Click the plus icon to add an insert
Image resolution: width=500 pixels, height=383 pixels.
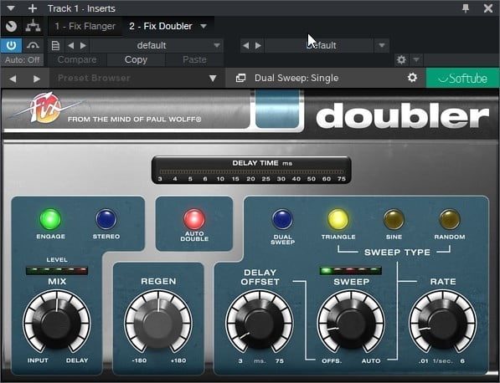pos(33,8)
